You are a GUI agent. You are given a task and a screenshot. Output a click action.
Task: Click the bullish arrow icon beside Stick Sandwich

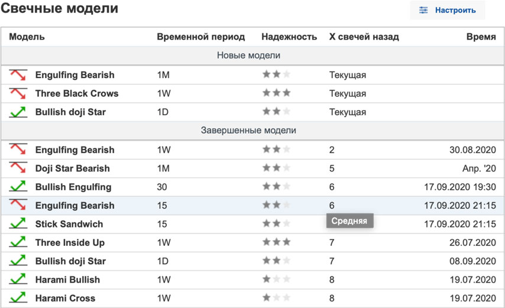pos(18,224)
